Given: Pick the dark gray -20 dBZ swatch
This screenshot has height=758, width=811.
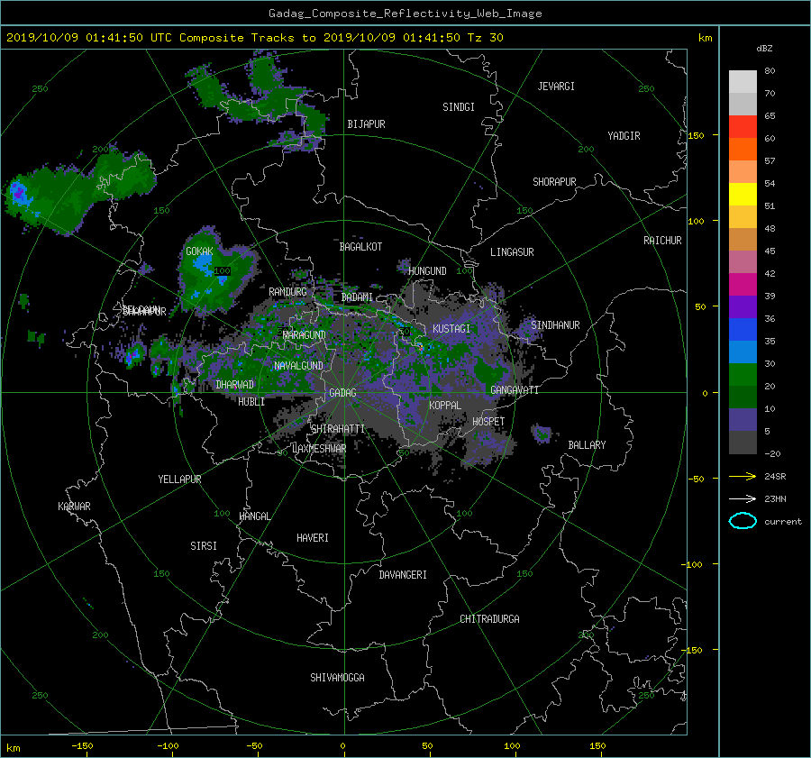Looking at the screenshot, I should click(x=743, y=442).
